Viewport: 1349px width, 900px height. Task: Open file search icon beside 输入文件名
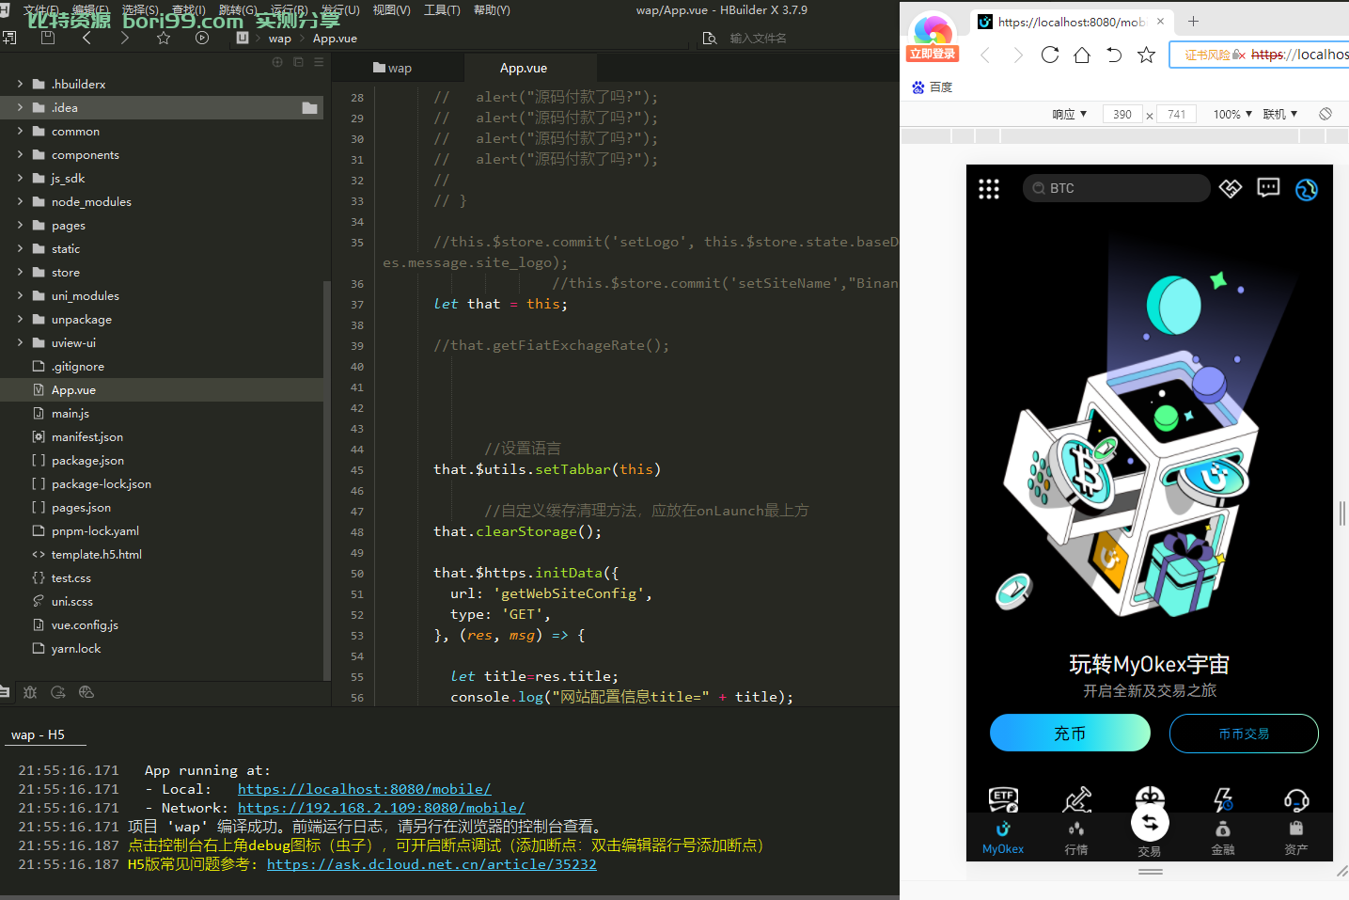coord(710,39)
